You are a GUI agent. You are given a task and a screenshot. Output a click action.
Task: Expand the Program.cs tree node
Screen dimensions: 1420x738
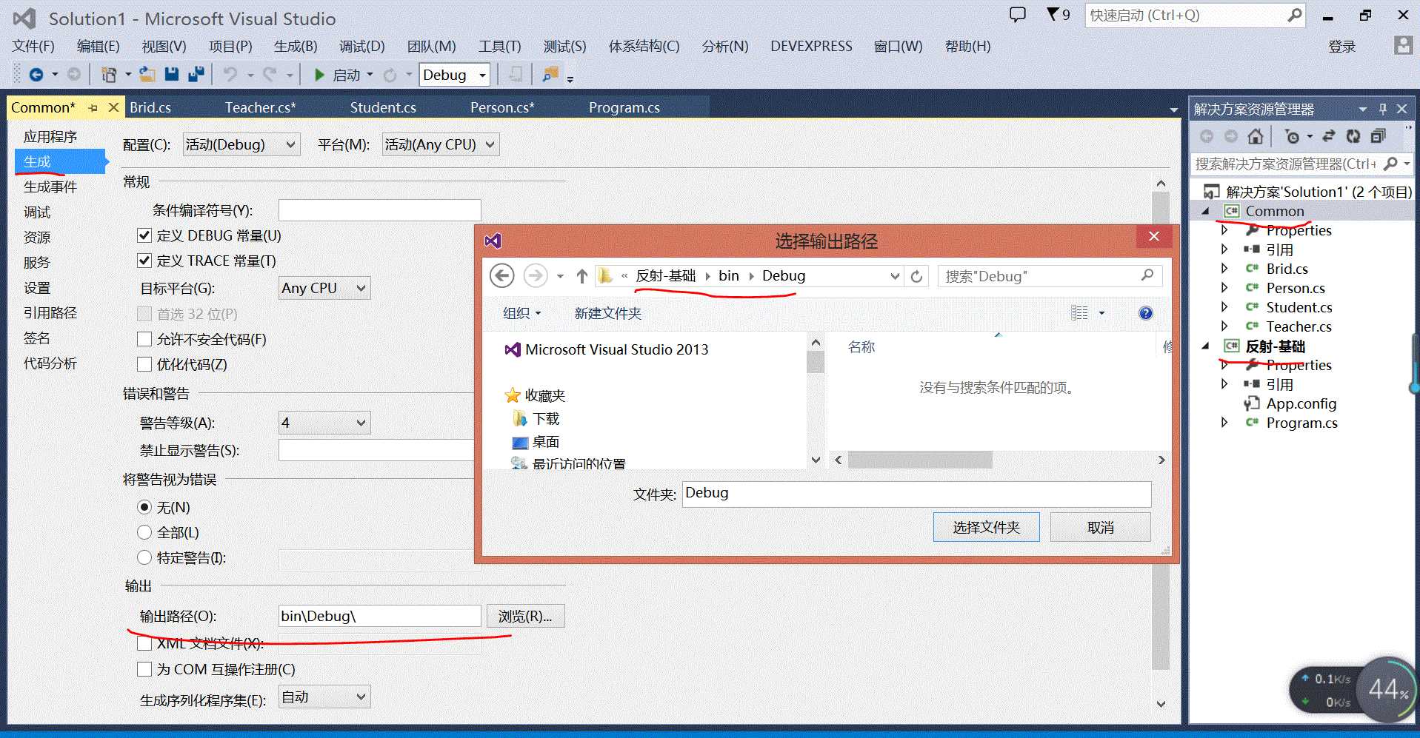click(x=1224, y=422)
